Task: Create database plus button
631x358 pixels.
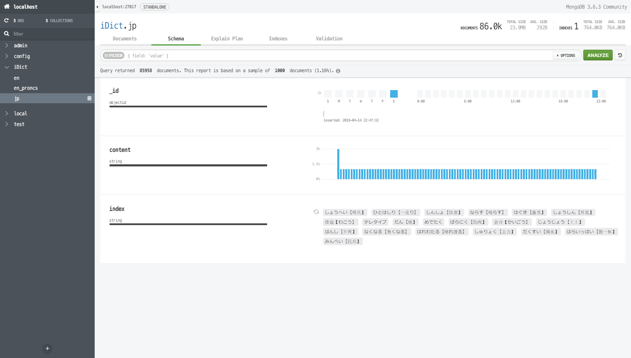Action: tap(47, 348)
